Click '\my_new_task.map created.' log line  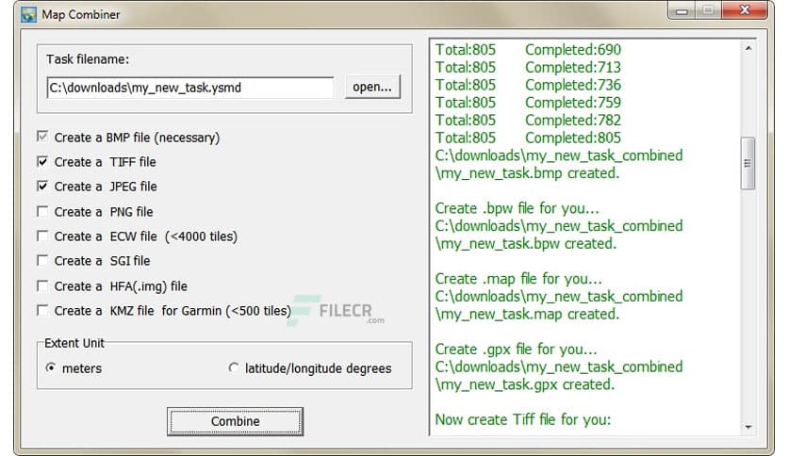coord(527,314)
